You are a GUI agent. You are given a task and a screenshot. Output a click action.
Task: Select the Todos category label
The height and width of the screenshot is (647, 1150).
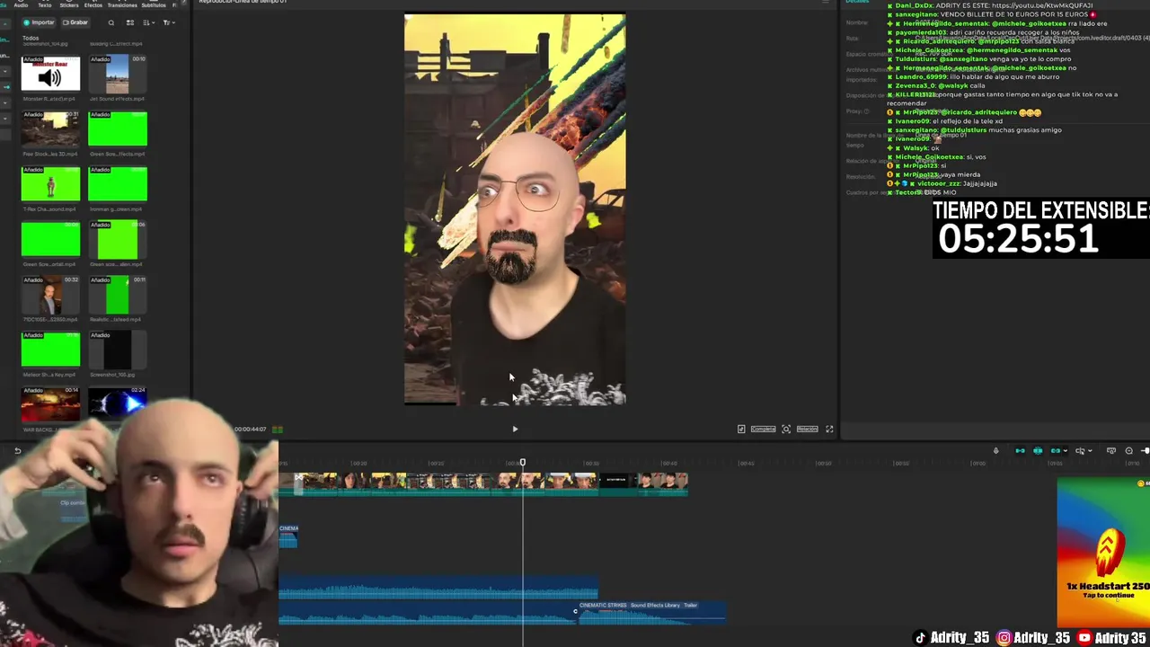[x=31, y=39]
